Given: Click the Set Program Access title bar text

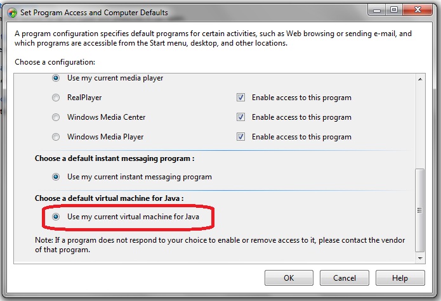Looking at the screenshot, I should pyautogui.click(x=95, y=12).
